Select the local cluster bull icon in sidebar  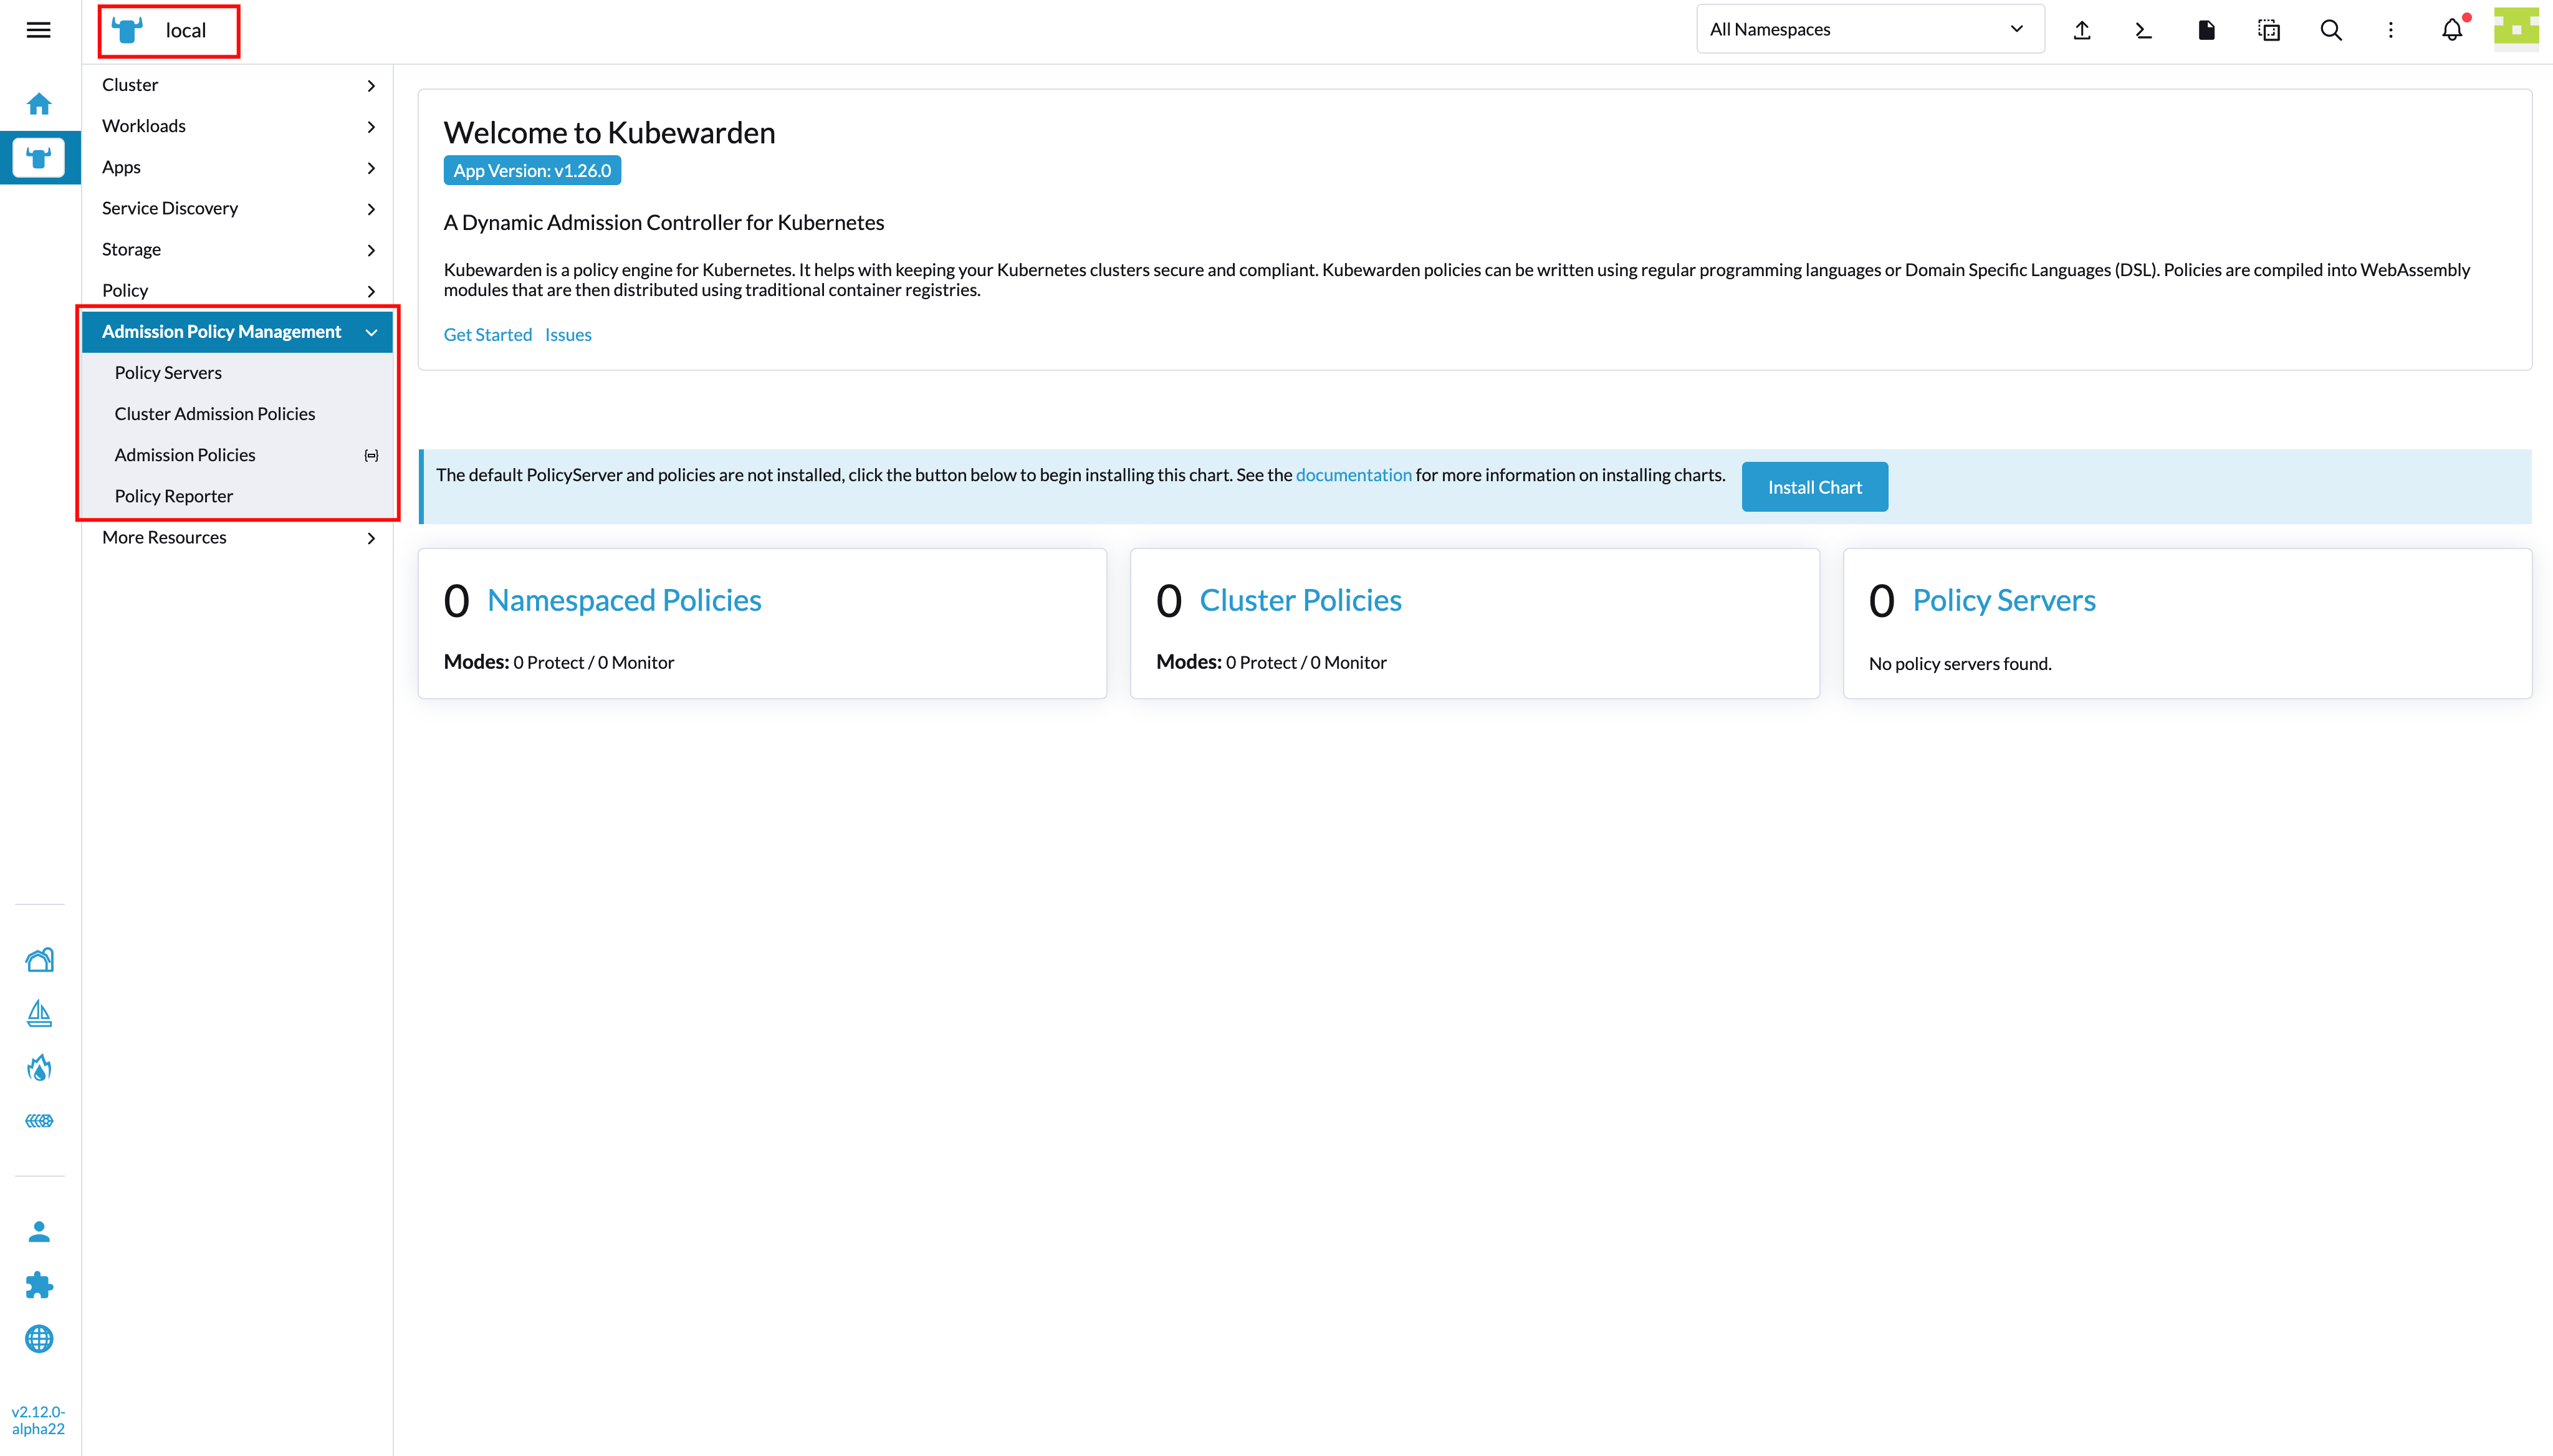[39, 158]
